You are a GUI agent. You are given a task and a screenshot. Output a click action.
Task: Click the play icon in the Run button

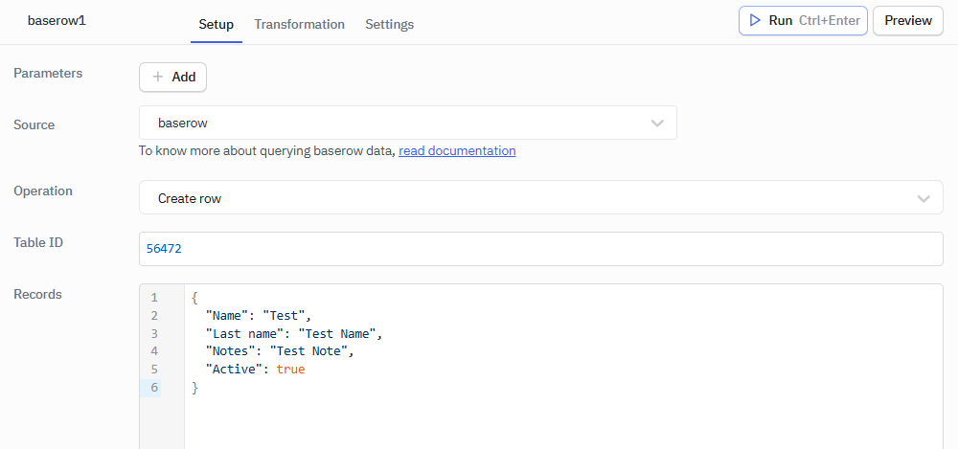tap(755, 20)
